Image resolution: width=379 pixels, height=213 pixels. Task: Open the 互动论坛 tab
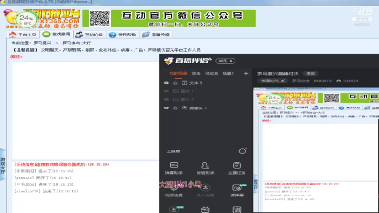(89, 35)
